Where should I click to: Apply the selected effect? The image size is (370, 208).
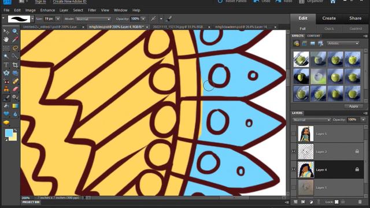click(x=353, y=106)
